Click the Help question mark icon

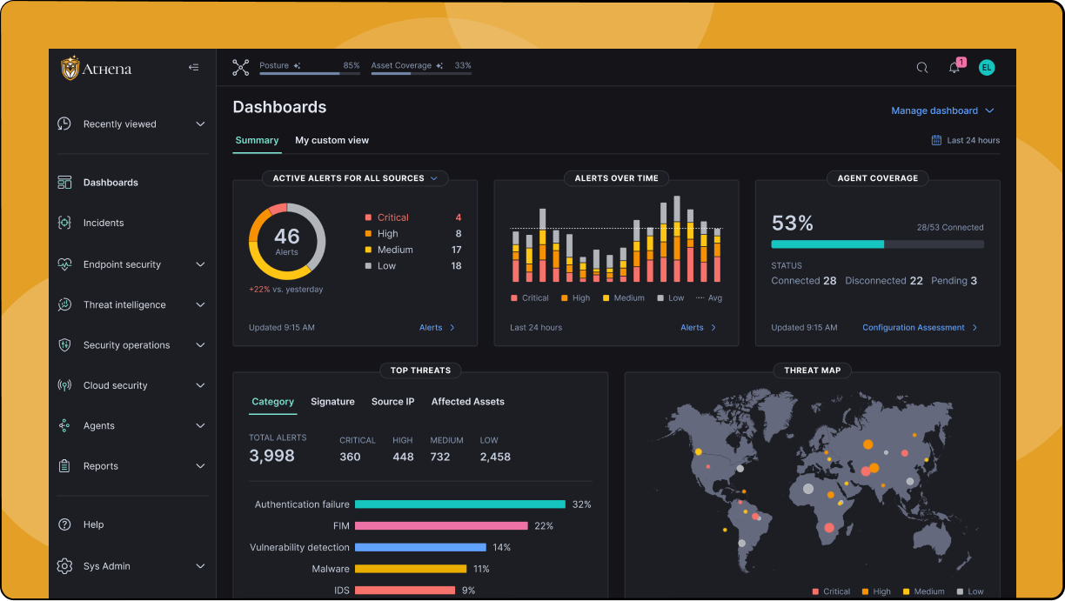[x=64, y=524]
